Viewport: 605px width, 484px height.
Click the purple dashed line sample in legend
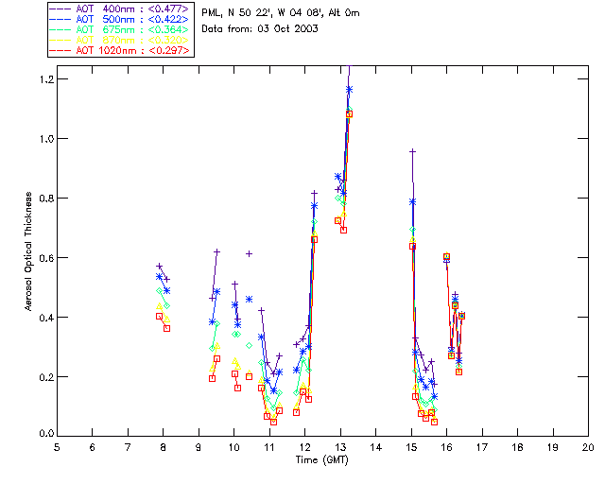[x=60, y=9]
